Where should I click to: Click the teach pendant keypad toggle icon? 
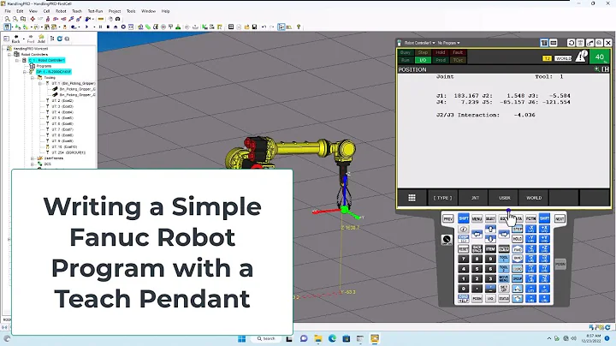pyautogui.click(x=544, y=43)
